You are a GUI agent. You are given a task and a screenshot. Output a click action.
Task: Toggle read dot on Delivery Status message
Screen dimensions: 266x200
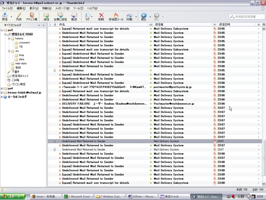tap(151, 70)
